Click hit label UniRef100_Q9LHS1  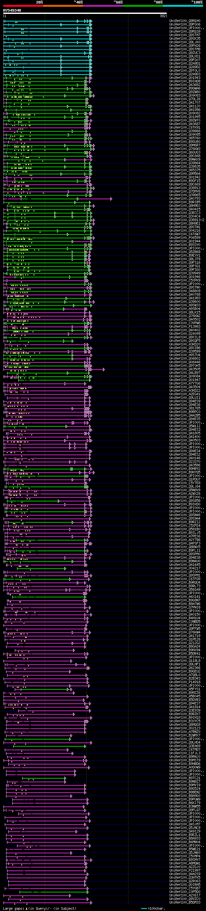185,56
